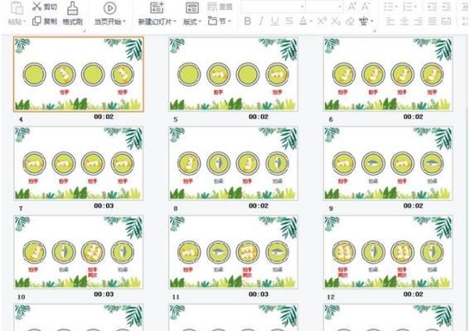Image resolution: width=470 pixels, height=331 pixels.
Task: Select slide 8 thumbnail
Action: pyautogui.click(x=233, y=163)
